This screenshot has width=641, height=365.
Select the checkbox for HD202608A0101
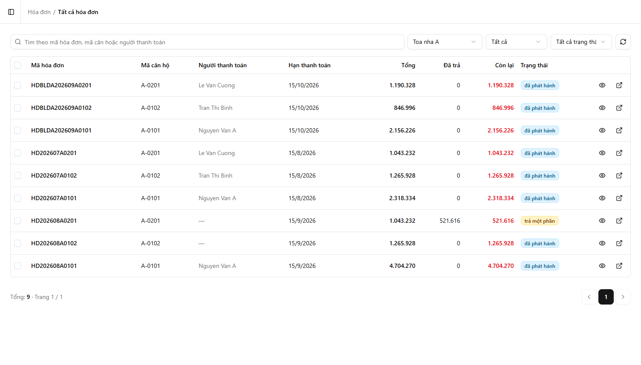tap(17, 266)
